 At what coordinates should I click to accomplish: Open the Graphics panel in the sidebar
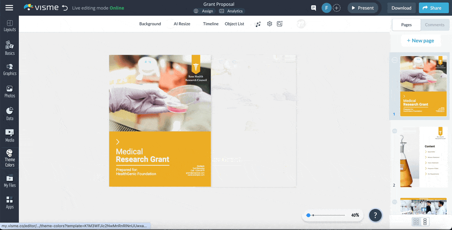(9, 69)
